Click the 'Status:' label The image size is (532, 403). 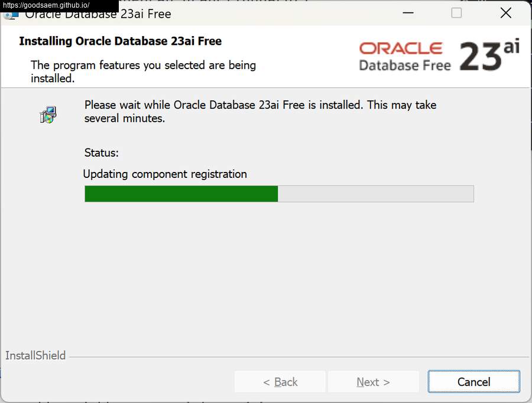[x=102, y=152]
